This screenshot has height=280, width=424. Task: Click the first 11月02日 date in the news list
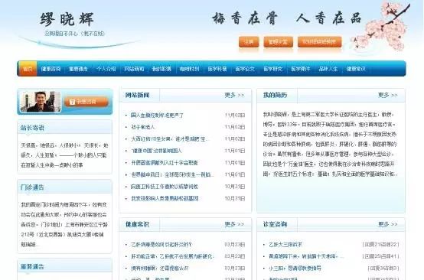(x=235, y=116)
